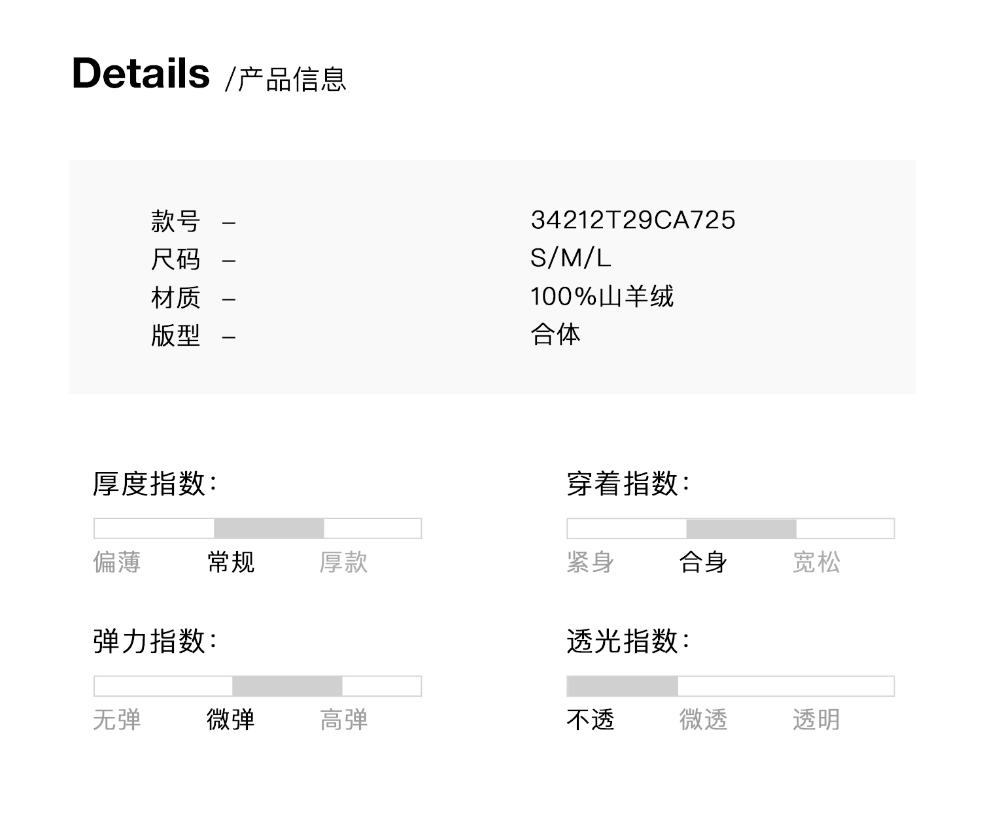Click the 微弹 elasticity label
Image resolution: width=981 pixels, height=817 pixels.
pos(231,720)
